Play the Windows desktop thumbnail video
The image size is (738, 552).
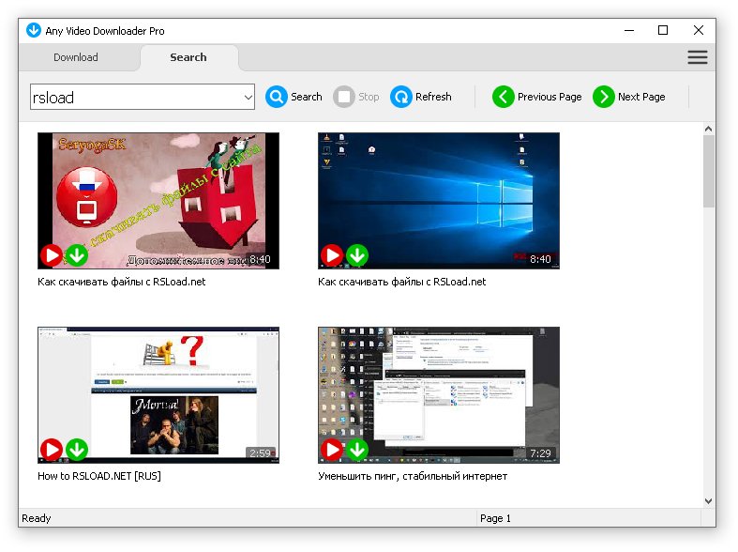click(332, 255)
